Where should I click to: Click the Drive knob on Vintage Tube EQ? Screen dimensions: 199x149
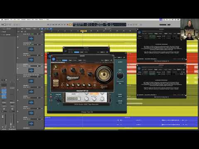click(x=120, y=75)
